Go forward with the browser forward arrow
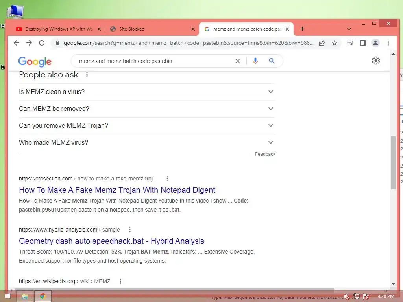The height and width of the screenshot is (302, 403). pyautogui.click(x=29, y=43)
